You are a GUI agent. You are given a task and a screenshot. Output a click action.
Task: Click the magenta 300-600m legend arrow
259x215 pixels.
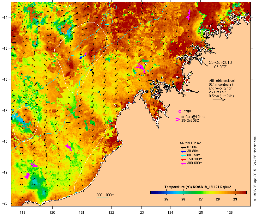[183, 163]
